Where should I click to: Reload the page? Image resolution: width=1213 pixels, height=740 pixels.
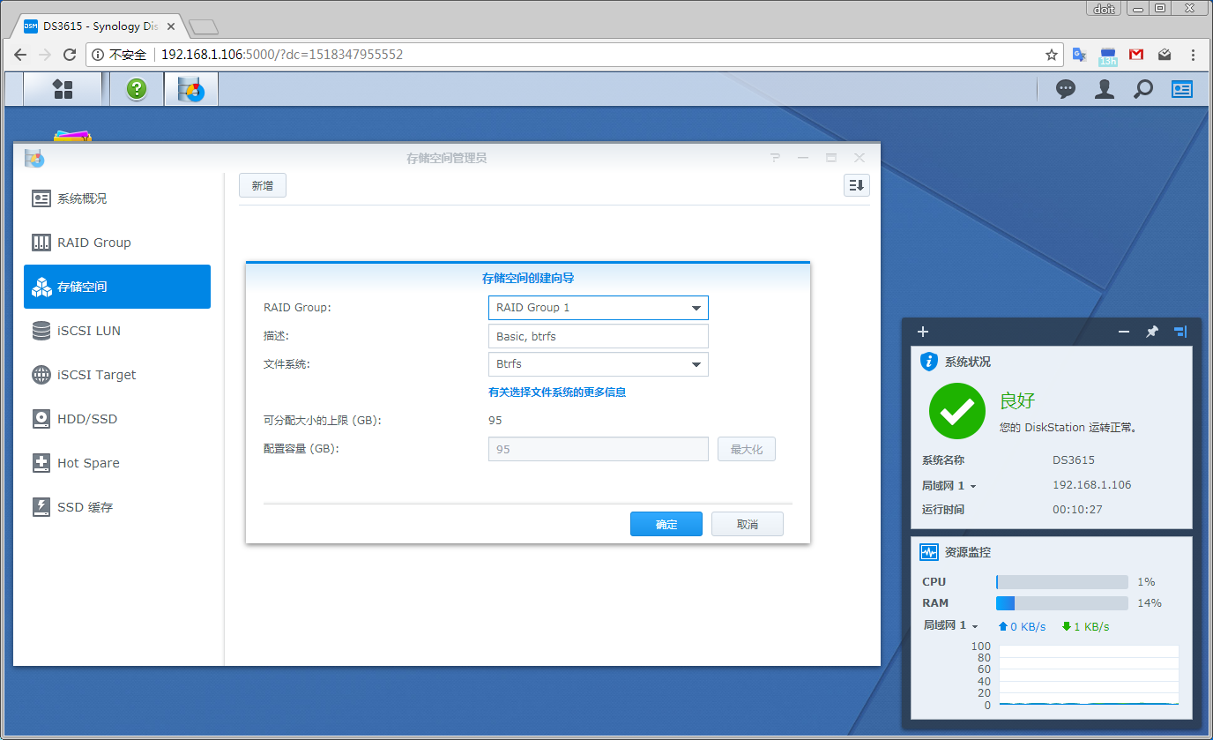[70, 55]
